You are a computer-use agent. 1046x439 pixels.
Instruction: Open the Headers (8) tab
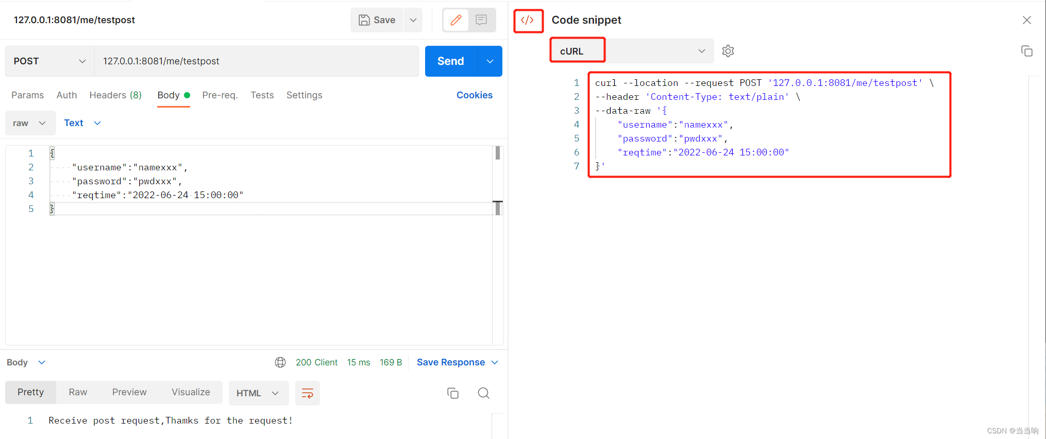click(115, 95)
